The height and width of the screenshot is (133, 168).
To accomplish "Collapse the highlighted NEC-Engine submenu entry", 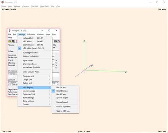I will click(x=35, y=87).
